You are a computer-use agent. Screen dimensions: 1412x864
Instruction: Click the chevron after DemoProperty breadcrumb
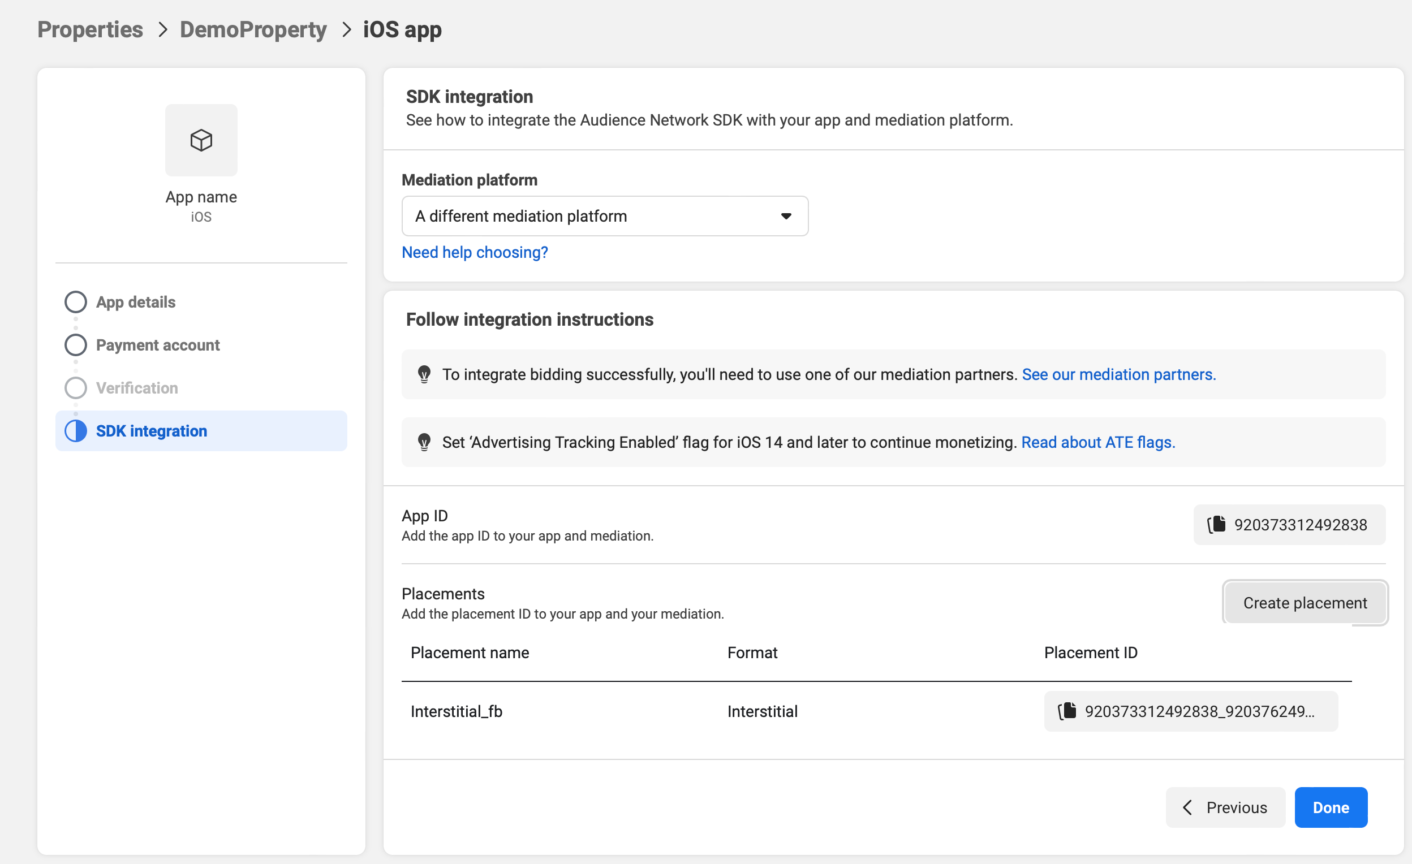pos(346,30)
